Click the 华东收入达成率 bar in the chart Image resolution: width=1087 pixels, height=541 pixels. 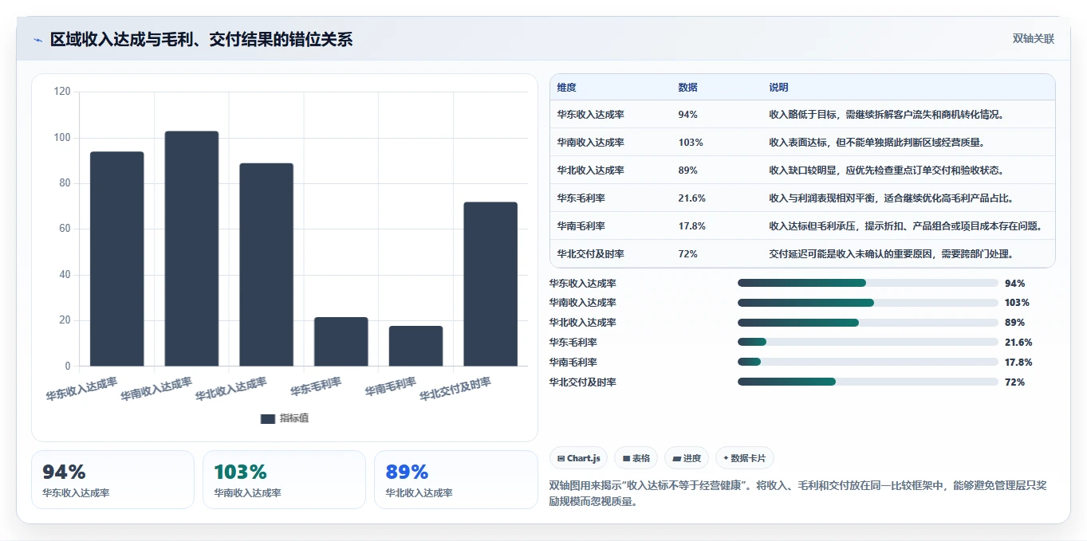pos(117,259)
